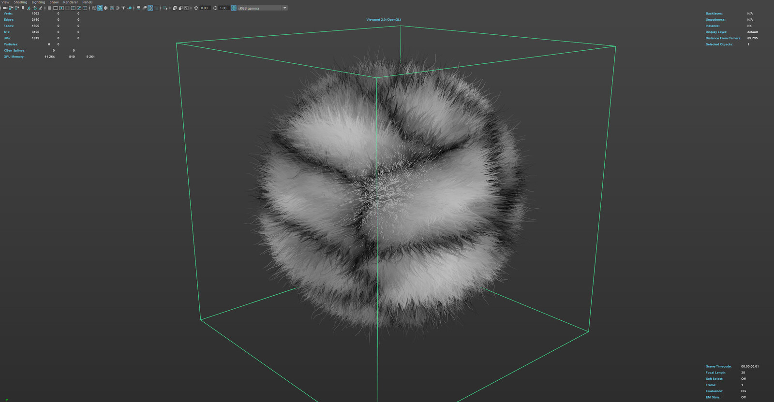Viewport: 774px width, 402px height.
Task: Toggle Wireframe on Shaded icon
Action: 112,8
